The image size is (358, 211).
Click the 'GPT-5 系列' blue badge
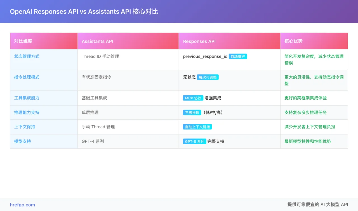195,141
